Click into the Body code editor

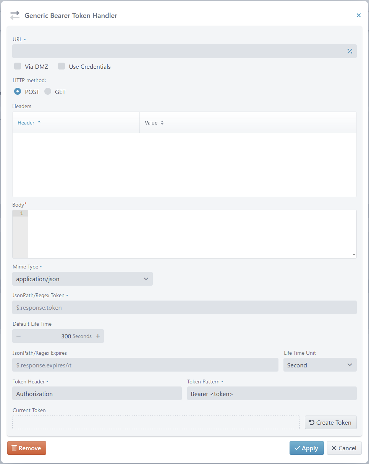pyautogui.click(x=192, y=234)
